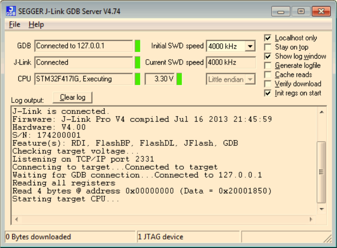
Task: Toggle the Localhost only checkbox
Action: (268, 38)
